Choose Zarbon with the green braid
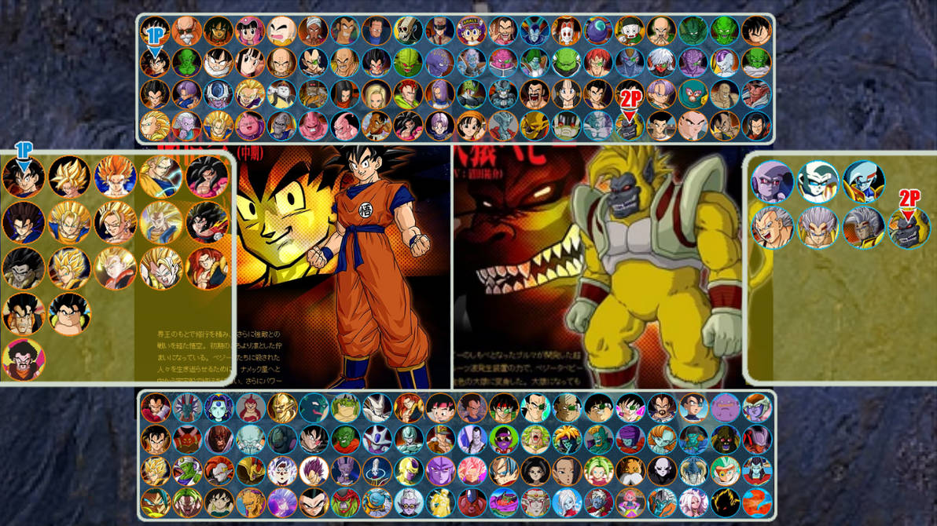 [x=535, y=63]
